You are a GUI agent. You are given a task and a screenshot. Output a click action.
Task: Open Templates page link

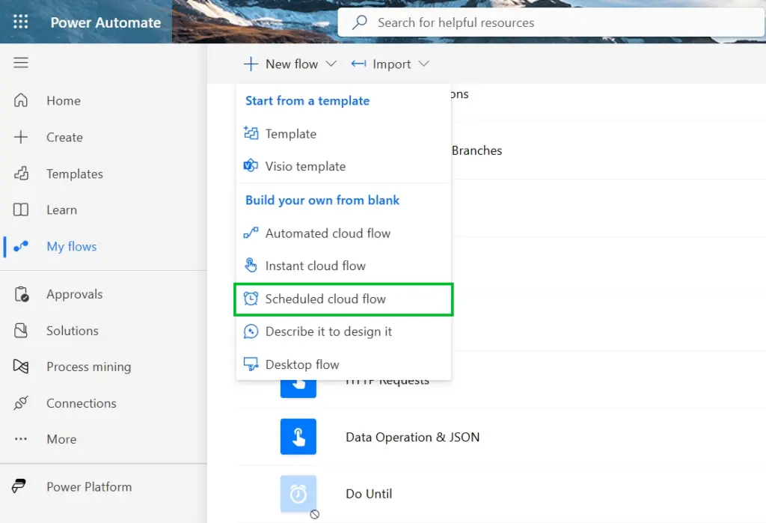pyautogui.click(x=75, y=174)
